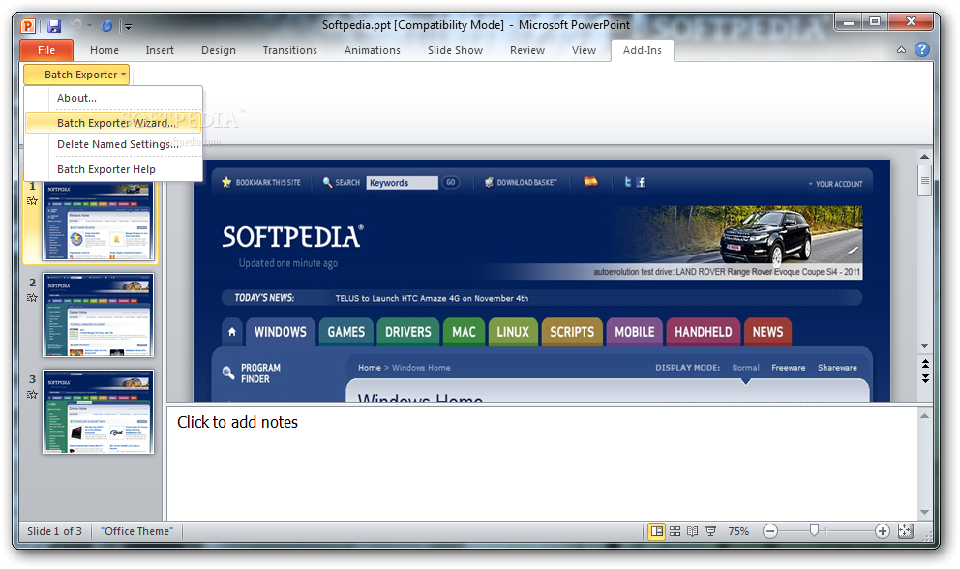Switch to the Animations ribbon tab
Screen dimensions: 960x569
(373, 50)
